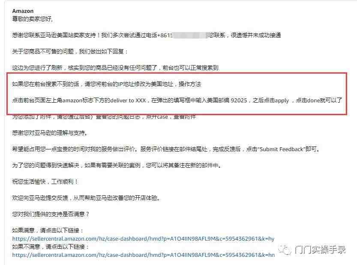This screenshot has width=357, height=265.
Task: Click the line 祝您生活愉快，工作顺利
Action: pyautogui.click(x=45, y=182)
